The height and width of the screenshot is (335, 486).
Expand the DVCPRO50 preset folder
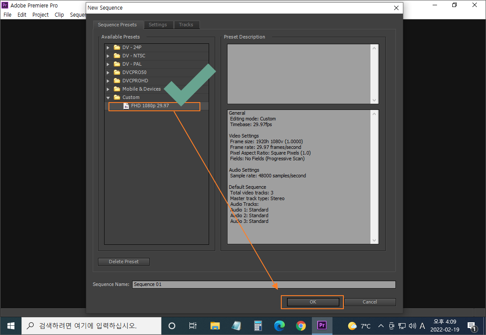tap(108, 73)
